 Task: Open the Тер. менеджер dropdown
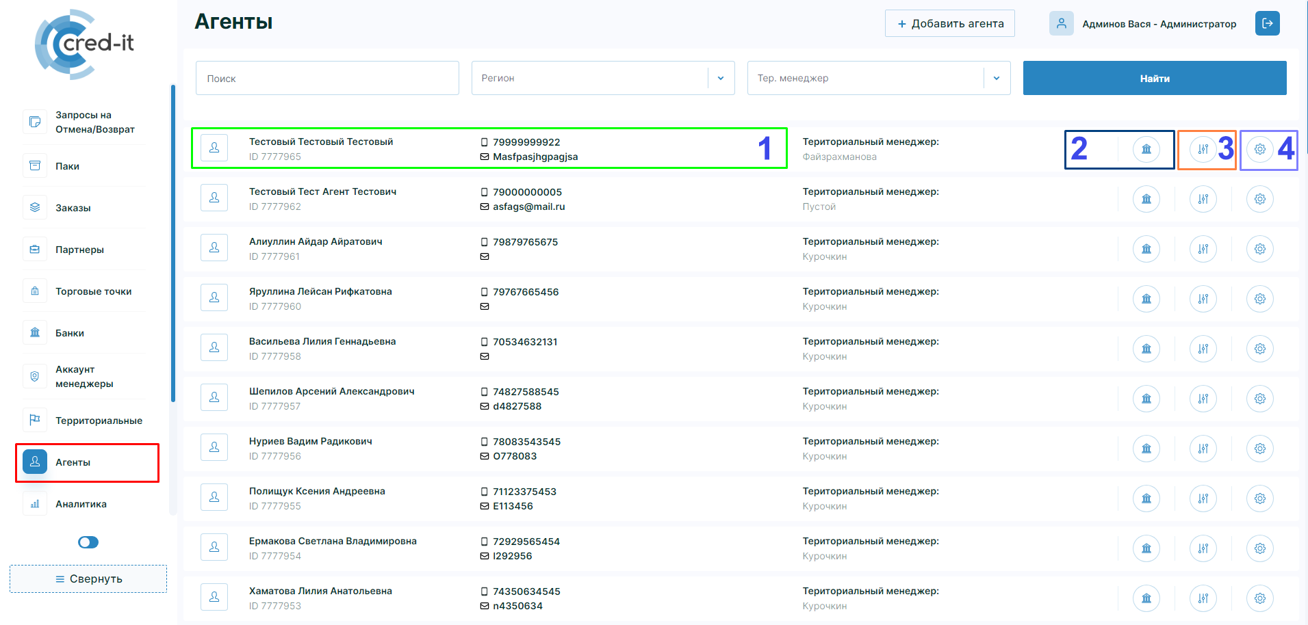(997, 78)
